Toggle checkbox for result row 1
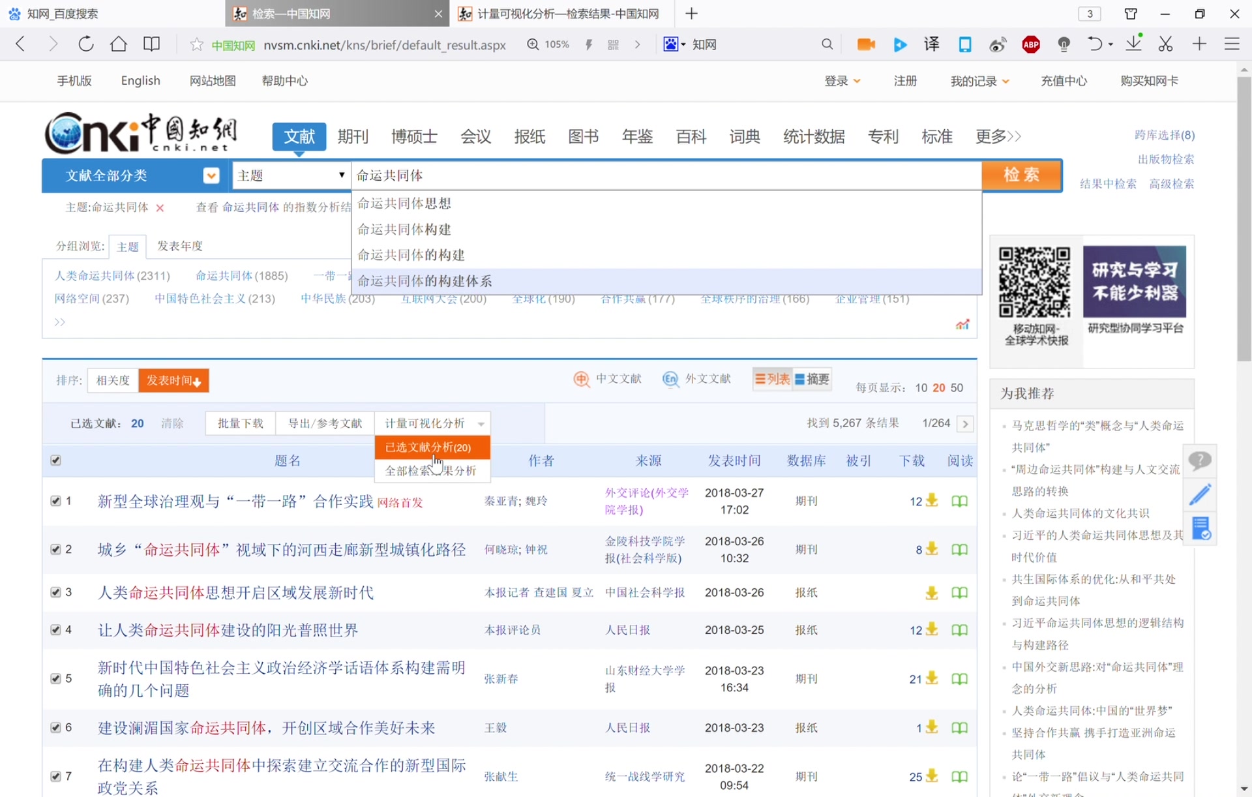The width and height of the screenshot is (1252, 797). point(55,500)
